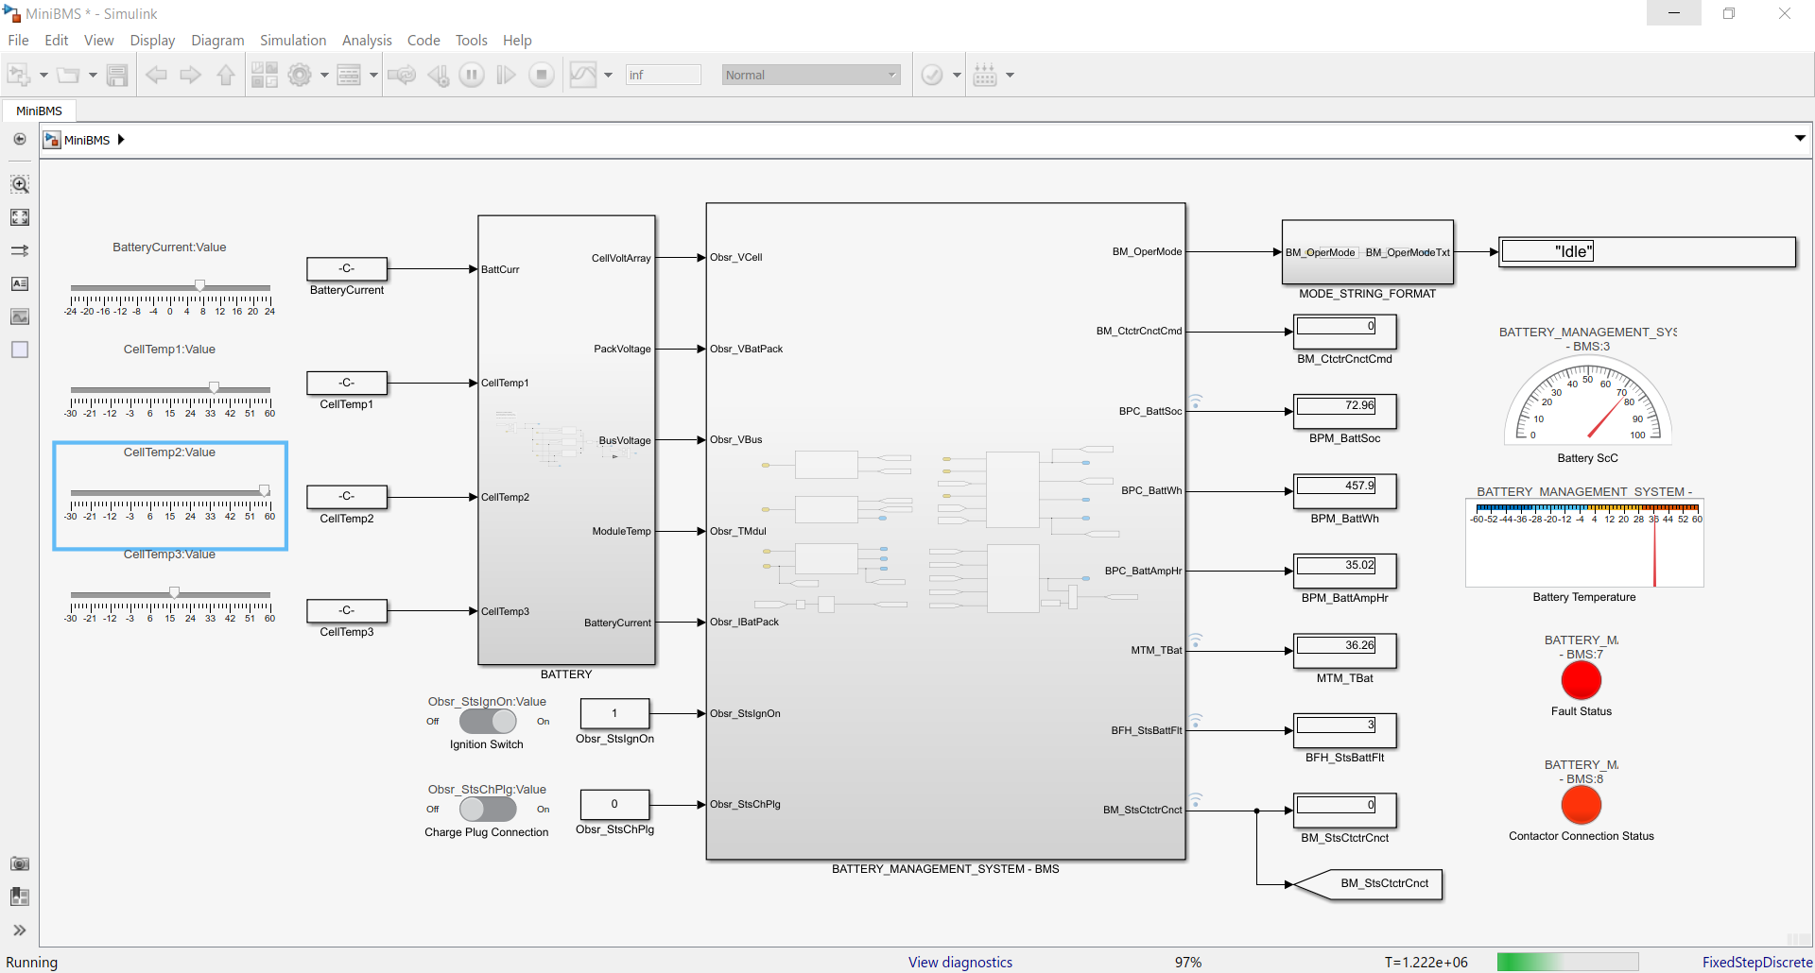Click the viewmarks icon at bottom left

(20, 896)
